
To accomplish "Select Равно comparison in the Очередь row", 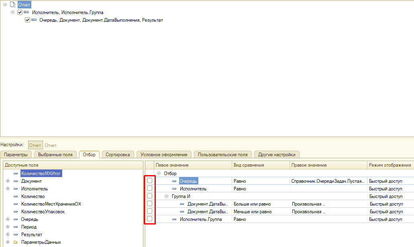I will tap(261, 181).
